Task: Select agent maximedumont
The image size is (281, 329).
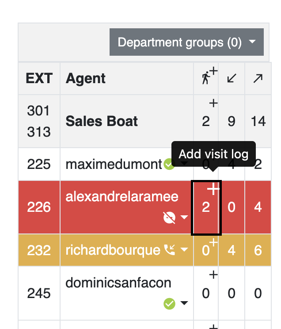Action: (x=114, y=164)
